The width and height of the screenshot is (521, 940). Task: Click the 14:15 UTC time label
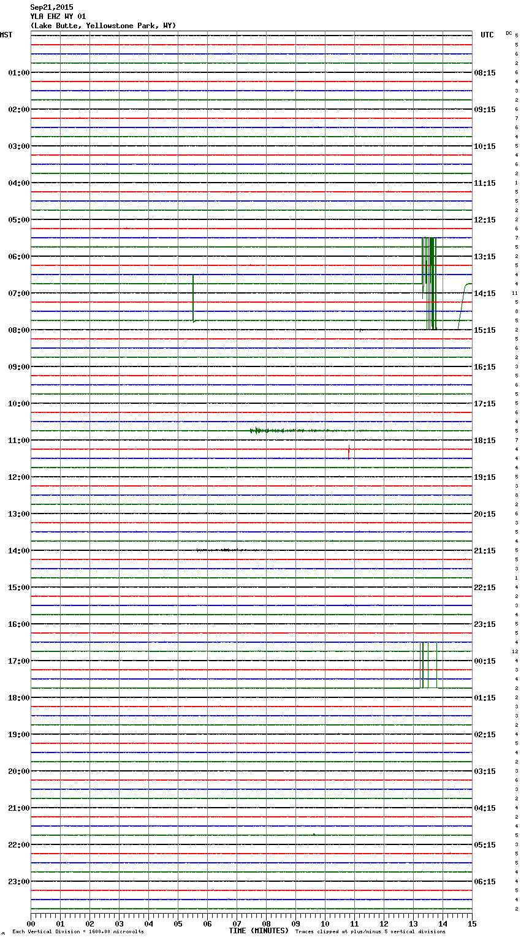pos(485,294)
